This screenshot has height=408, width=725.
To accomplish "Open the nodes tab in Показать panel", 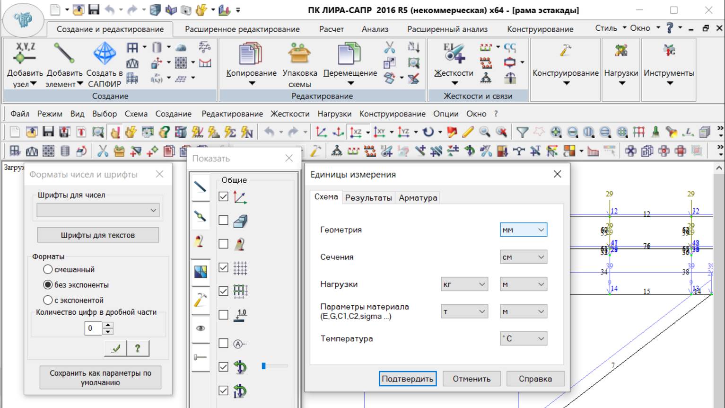I will tap(200, 216).
